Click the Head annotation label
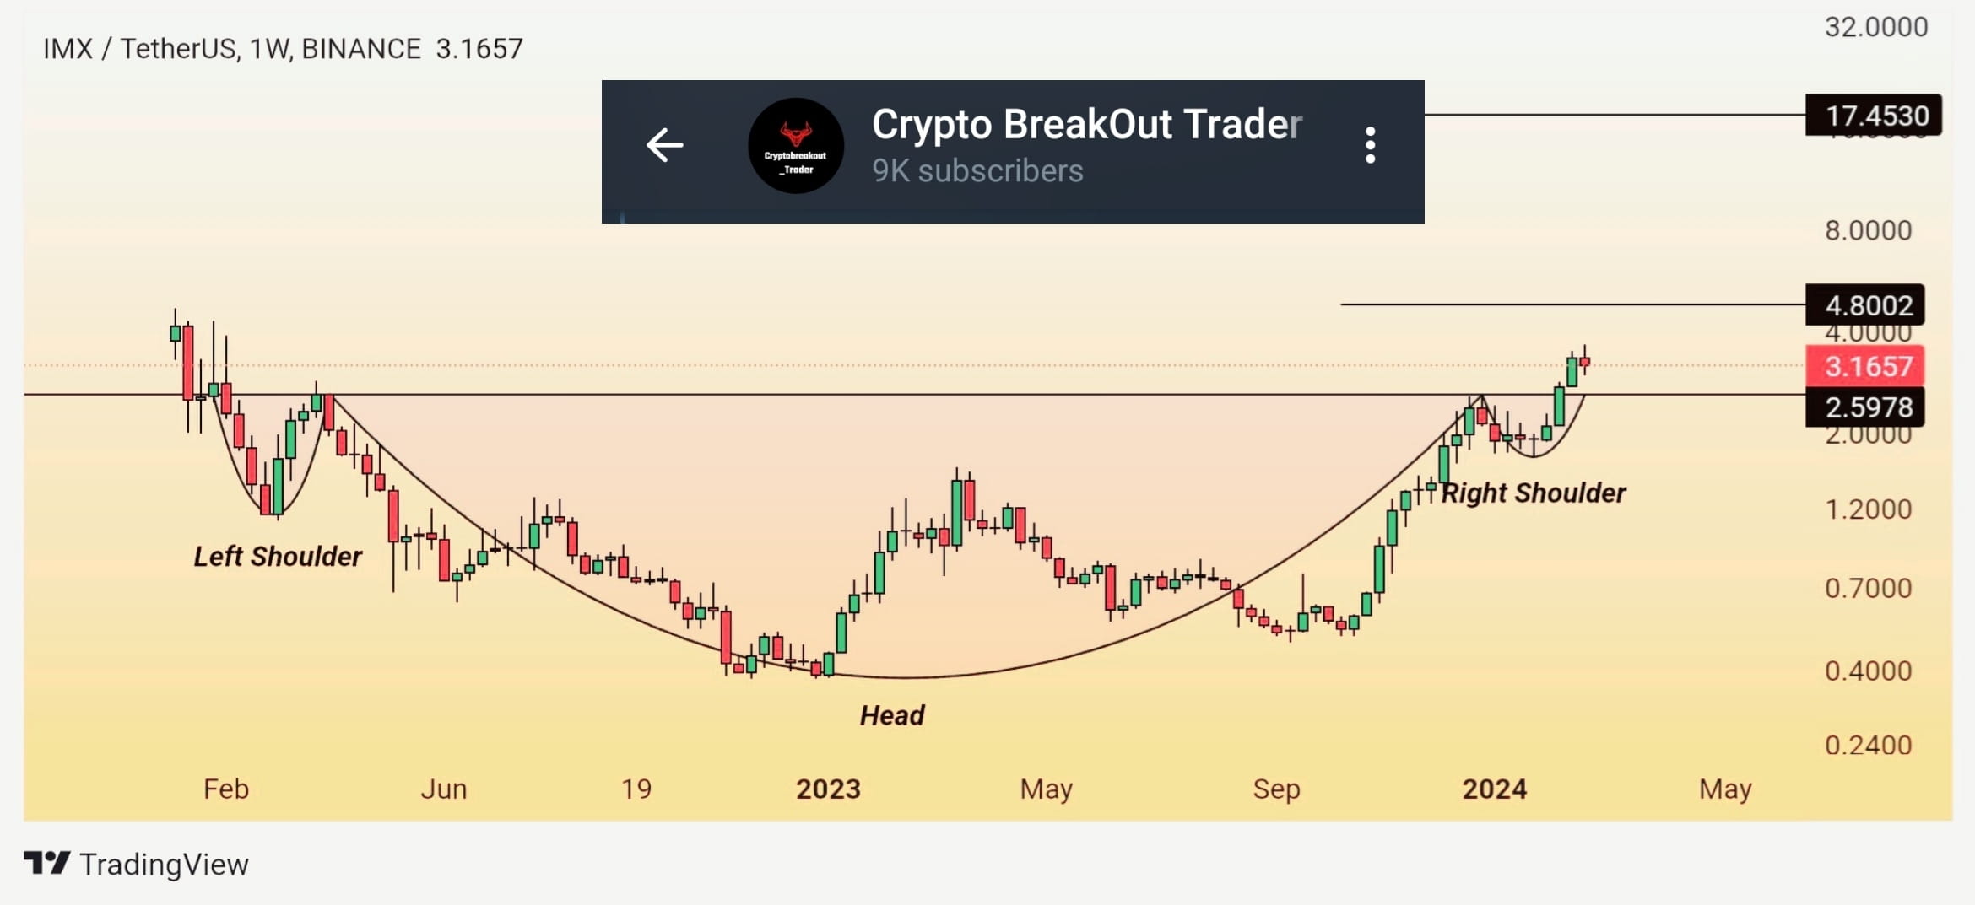The image size is (1975, 905). [893, 714]
